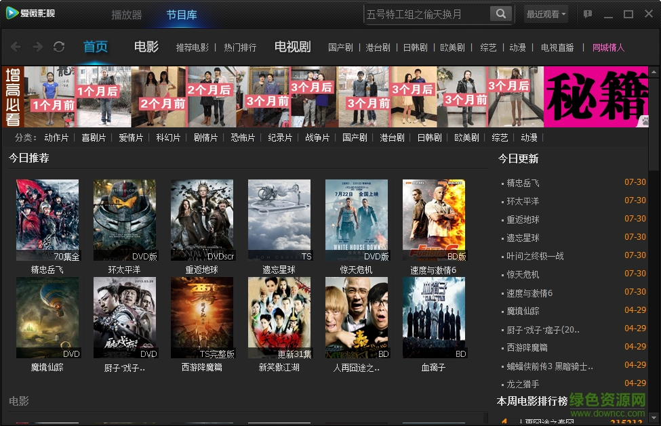
Task: Filter by 纪录片 category
Action: coord(280,137)
